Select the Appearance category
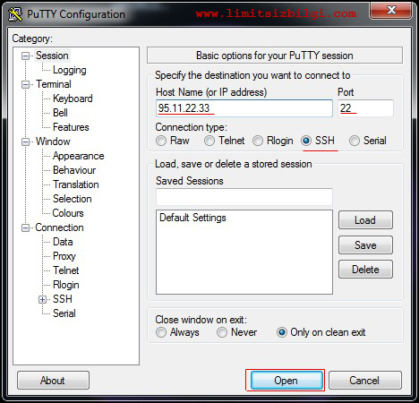The height and width of the screenshot is (403, 419). click(79, 156)
